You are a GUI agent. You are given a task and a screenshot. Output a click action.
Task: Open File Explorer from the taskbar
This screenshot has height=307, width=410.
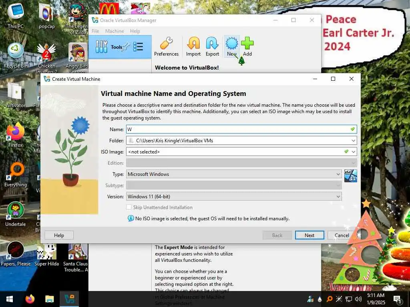point(49,299)
